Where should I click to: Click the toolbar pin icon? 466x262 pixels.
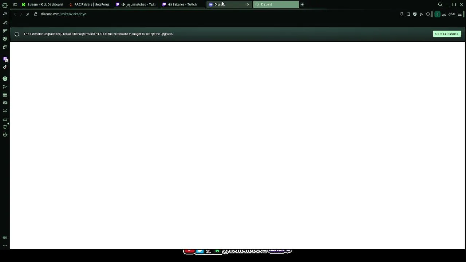point(402,14)
